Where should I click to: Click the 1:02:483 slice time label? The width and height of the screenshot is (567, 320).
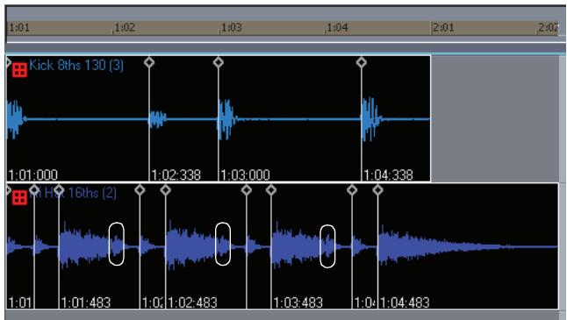(x=192, y=302)
